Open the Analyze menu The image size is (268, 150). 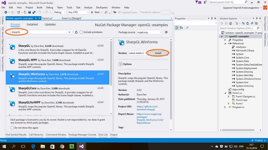click(x=88, y=8)
